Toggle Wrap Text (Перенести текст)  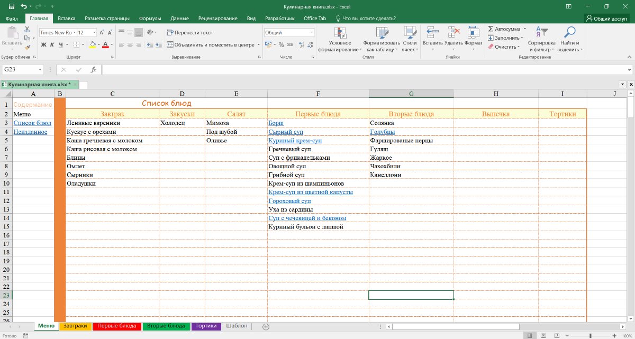tap(189, 32)
